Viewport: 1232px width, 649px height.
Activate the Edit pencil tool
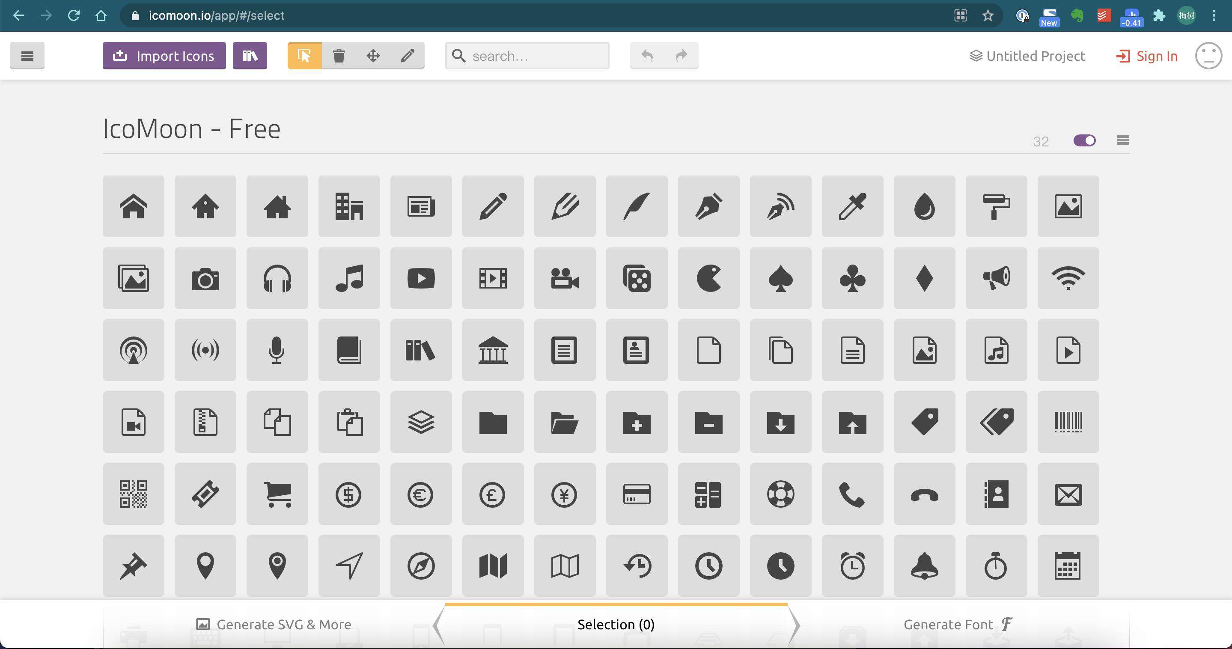click(x=408, y=56)
